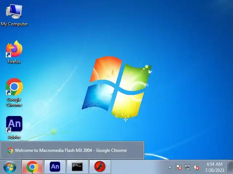233x174 pixels.
Task: Open the Windows Start menu orb
Action: [10, 167]
